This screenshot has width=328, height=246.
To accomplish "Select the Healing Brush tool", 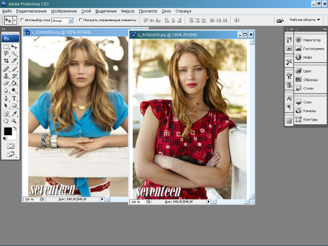I will coord(6,69).
